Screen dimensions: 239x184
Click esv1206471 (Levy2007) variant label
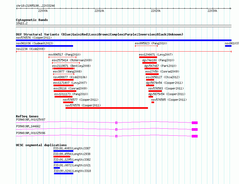(156, 55)
